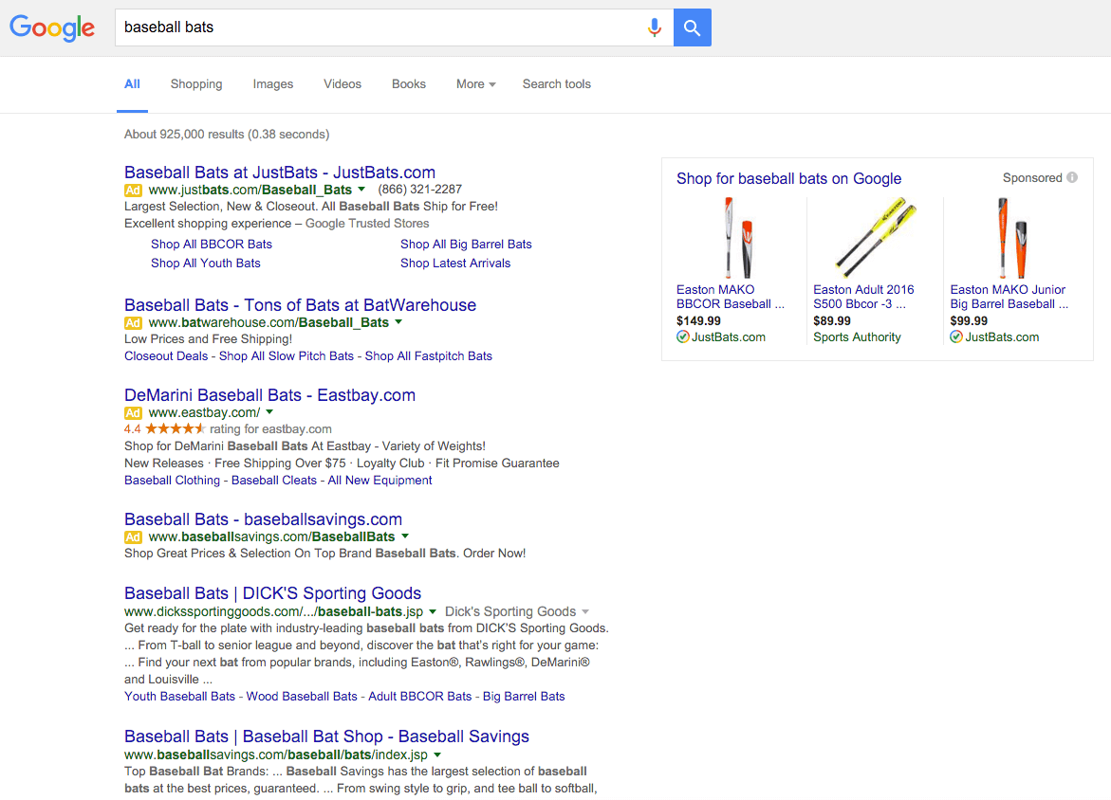Click the blue search magnifier button
Image resolution: width=1111 pixels, height=800 pixels.
click(x=693, y=27)
